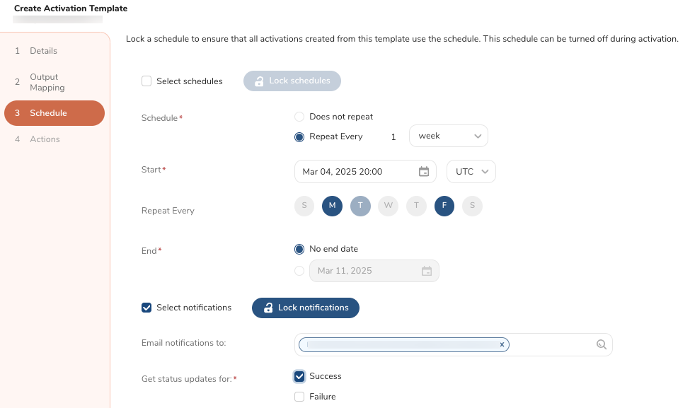Toggle the Sunday day circle

(304, 206)
